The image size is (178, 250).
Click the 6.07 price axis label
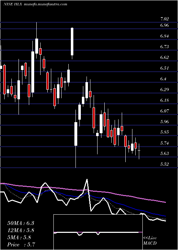(x=164, y=111)
